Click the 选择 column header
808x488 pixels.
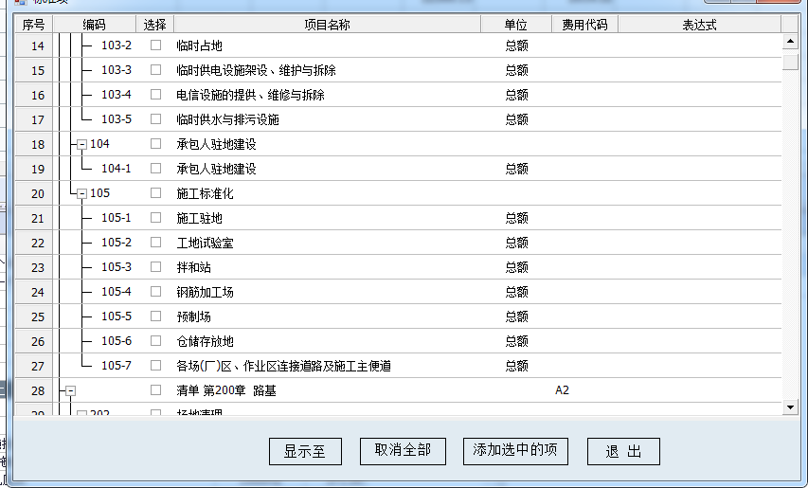click(x=154, y=25)
